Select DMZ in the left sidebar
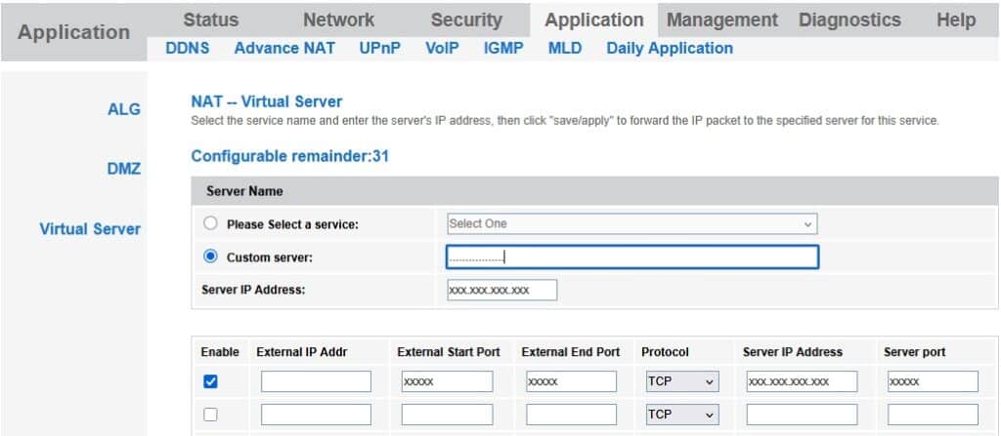The image size is (1001, 436). (x=123, y=169)
